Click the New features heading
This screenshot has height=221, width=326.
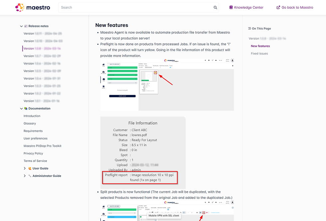(x=112, y=25)
